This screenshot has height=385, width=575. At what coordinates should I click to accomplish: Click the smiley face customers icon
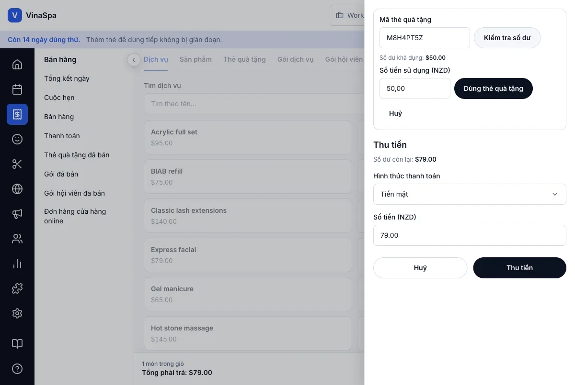(17, 139)
